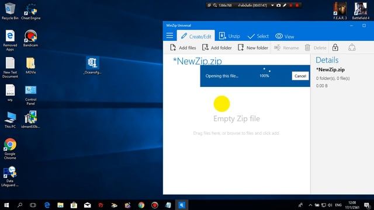Screen dimensions: 374x210
Task: Click the Drag files here hint text
Action: coord(236,133)
